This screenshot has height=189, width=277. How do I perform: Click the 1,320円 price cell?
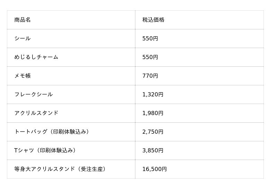[x=199, y=95]
